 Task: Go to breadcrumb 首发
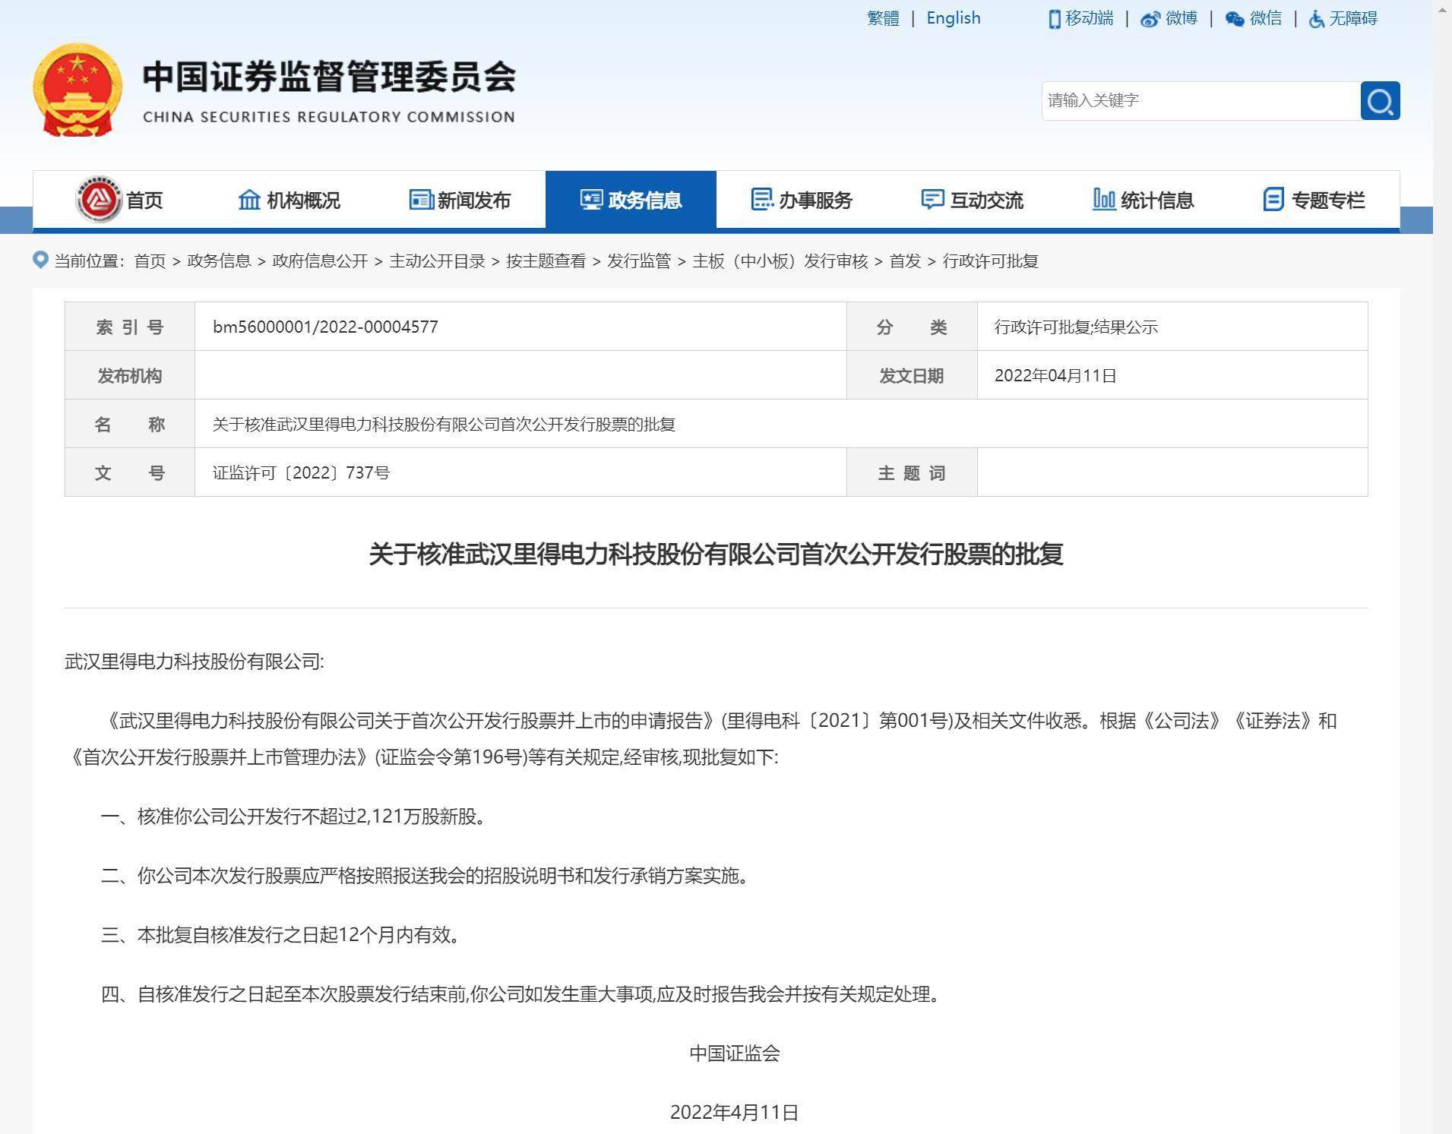[905, 261]
